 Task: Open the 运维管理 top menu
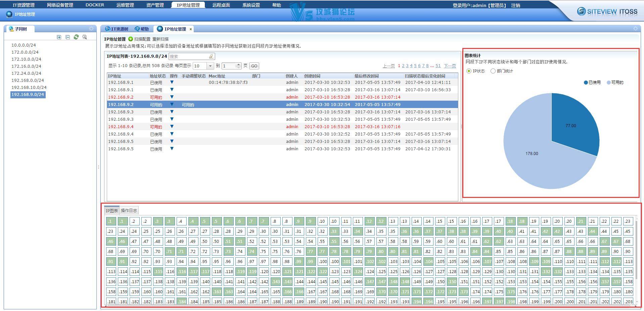point(125,5)
